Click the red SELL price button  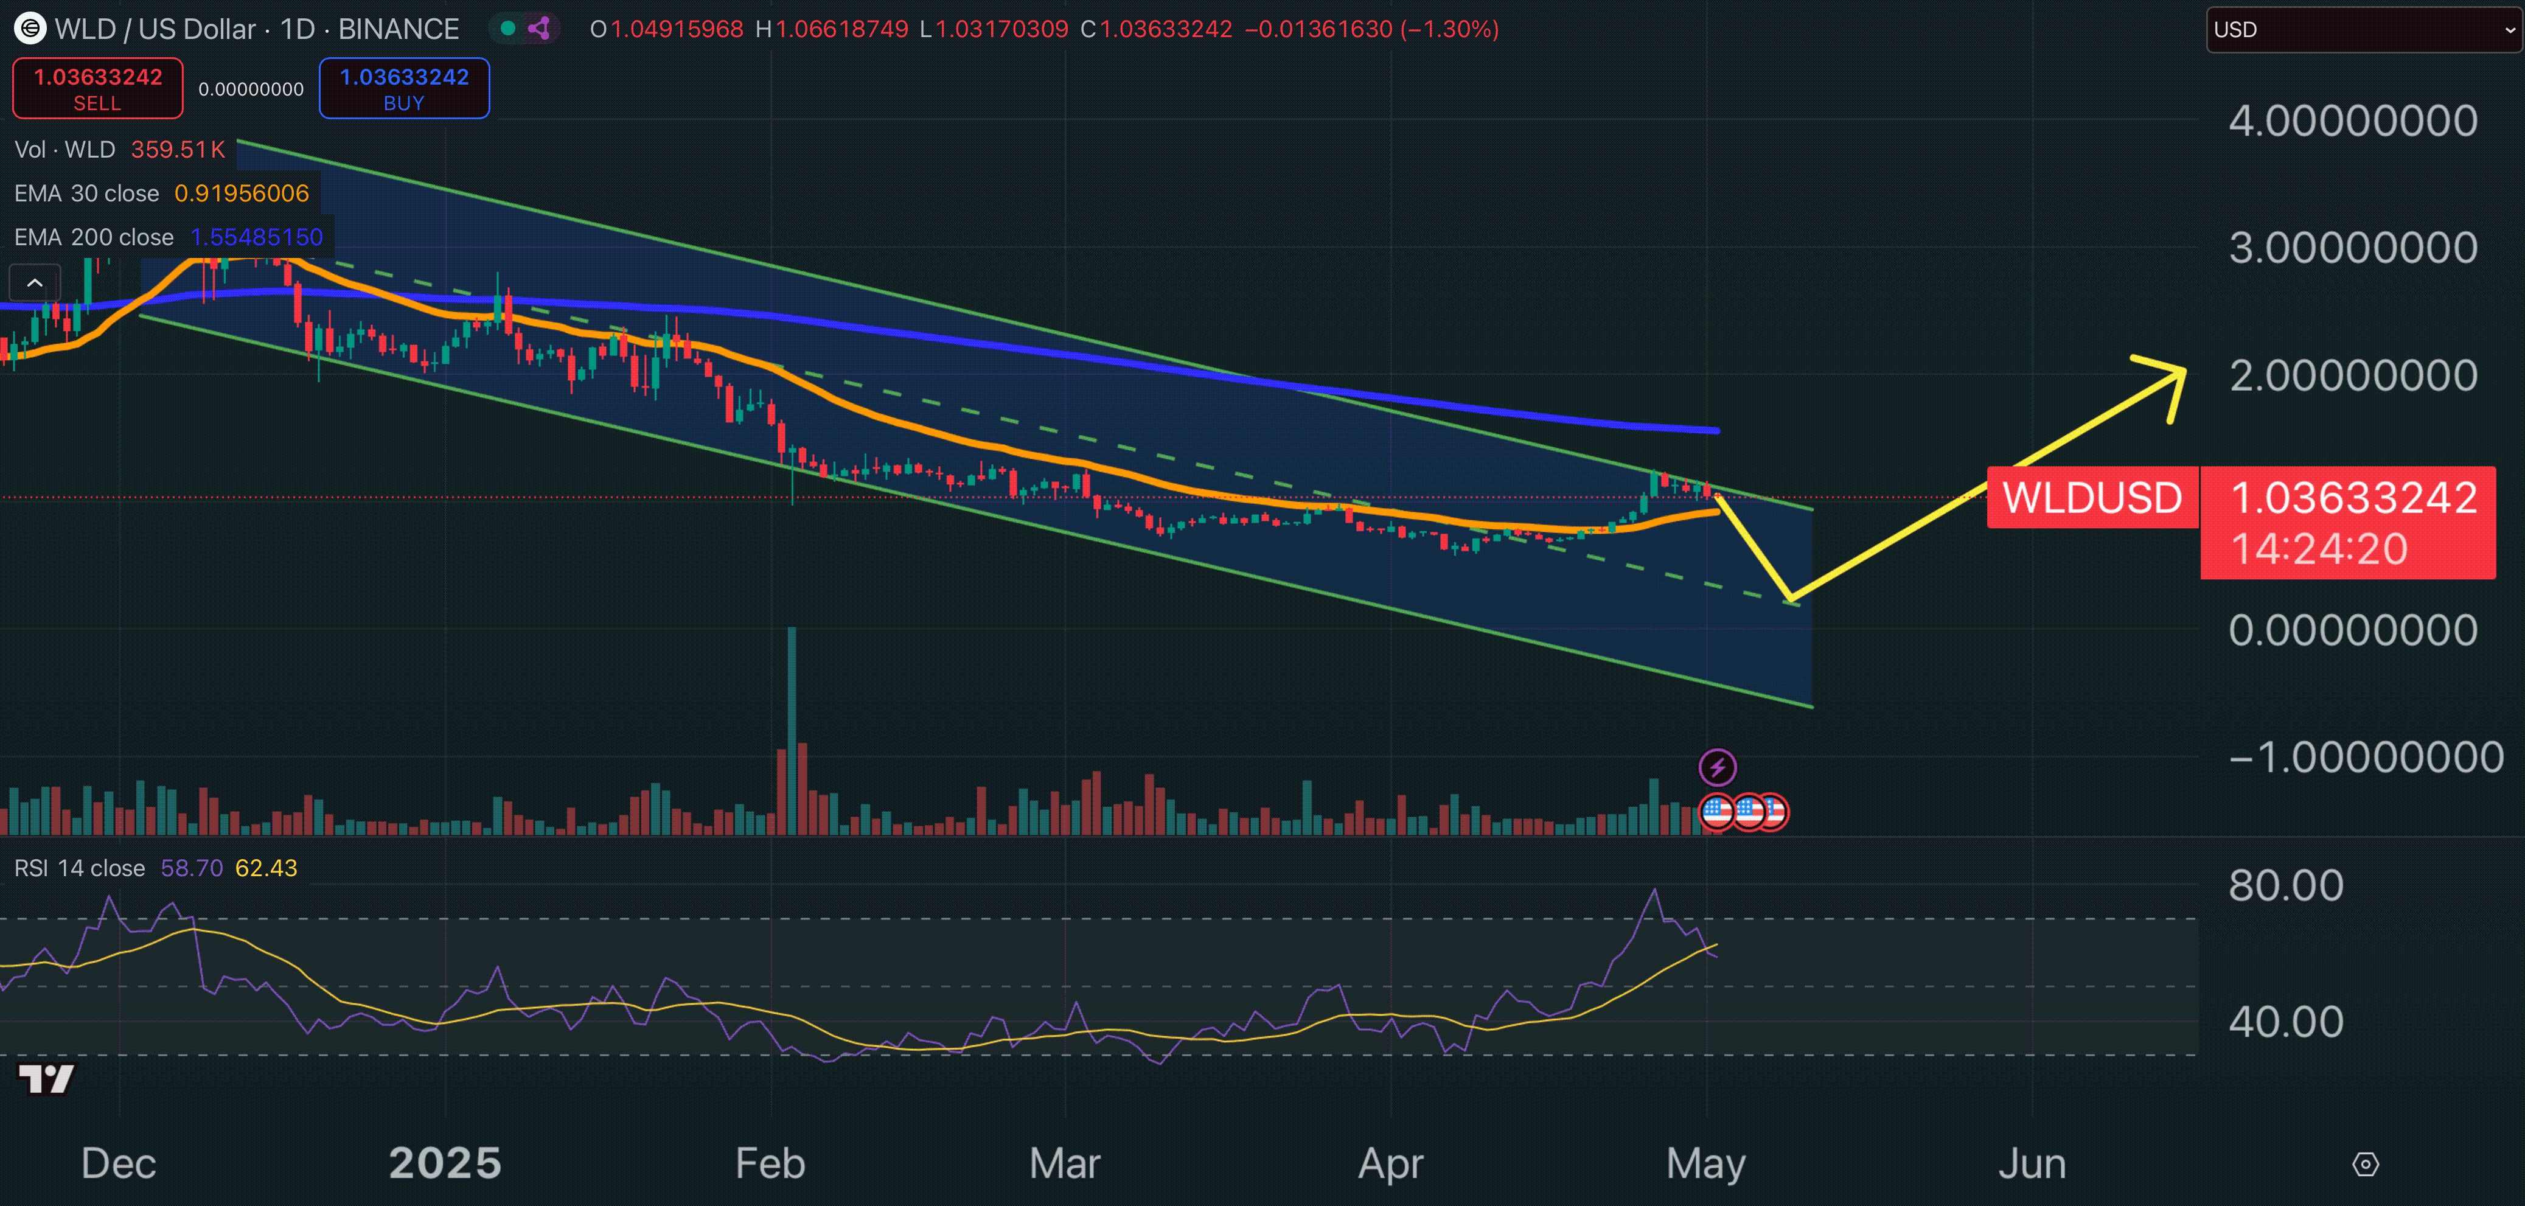click(97, 88)
